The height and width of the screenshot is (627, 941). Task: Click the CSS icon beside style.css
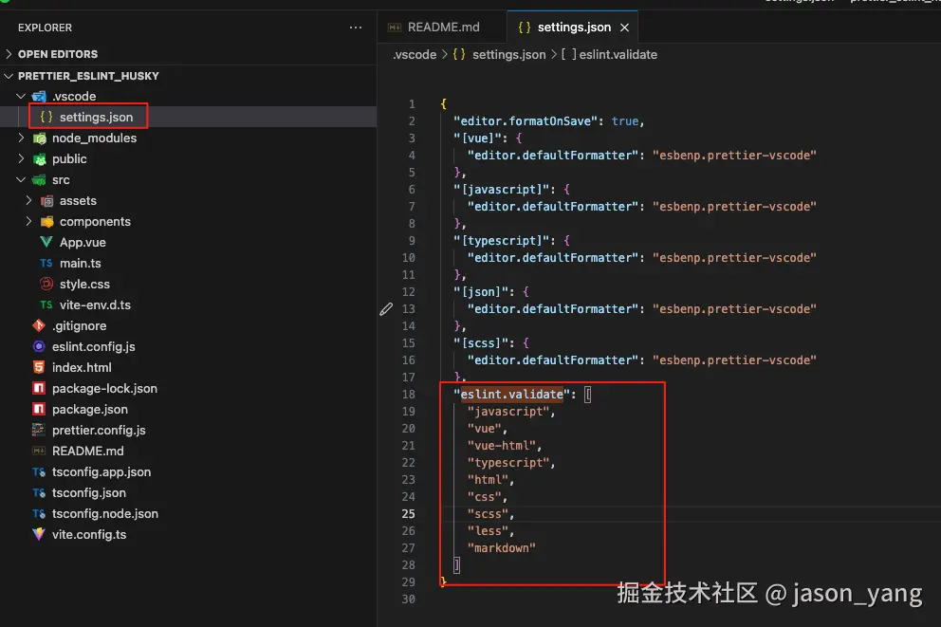click(46, 284)
